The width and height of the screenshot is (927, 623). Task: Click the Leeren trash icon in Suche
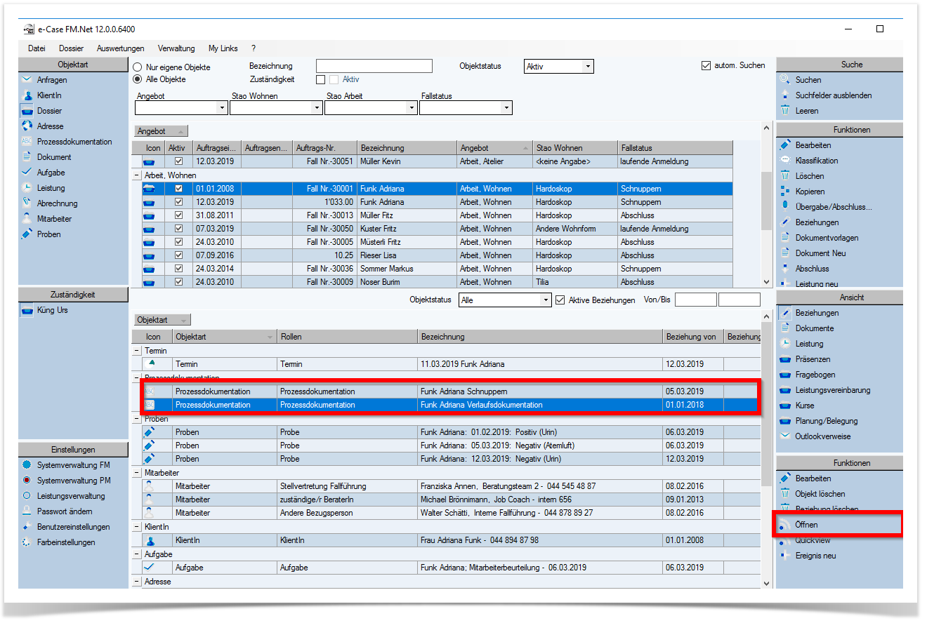point(785,111)
